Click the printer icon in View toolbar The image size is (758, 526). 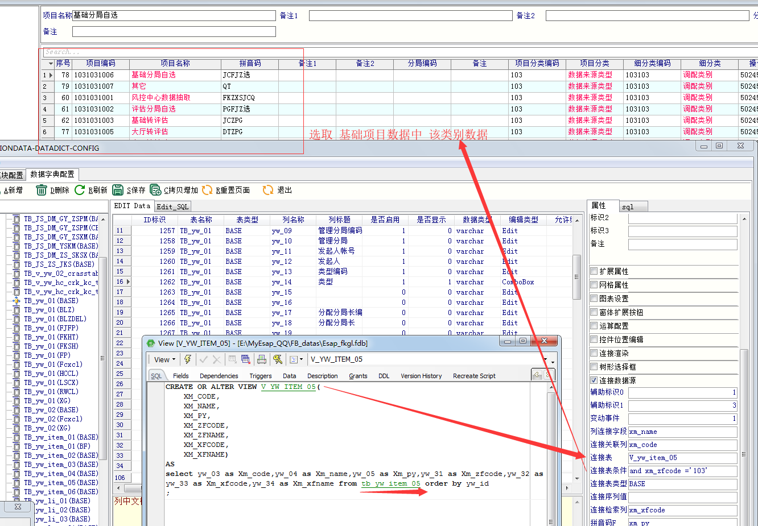pyautogui.click(x=262, y=359)
